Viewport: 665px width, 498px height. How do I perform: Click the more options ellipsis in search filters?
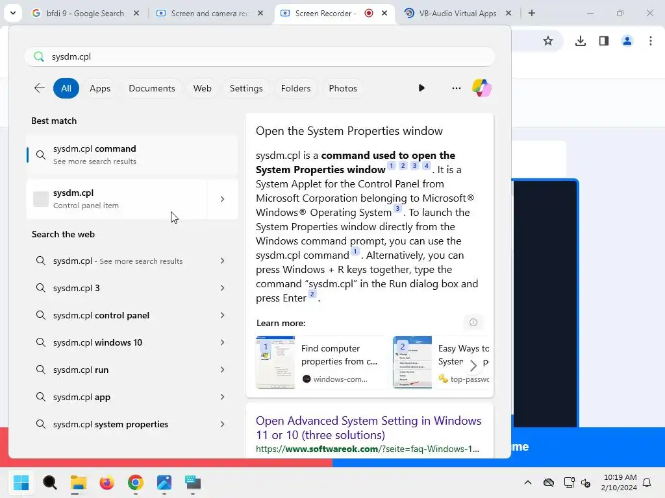[x=457, y=88]
